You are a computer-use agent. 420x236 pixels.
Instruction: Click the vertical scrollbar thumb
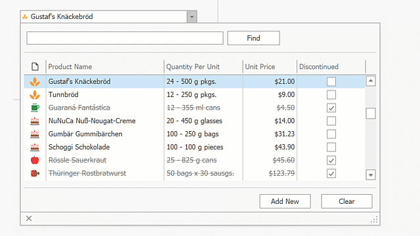371,113
